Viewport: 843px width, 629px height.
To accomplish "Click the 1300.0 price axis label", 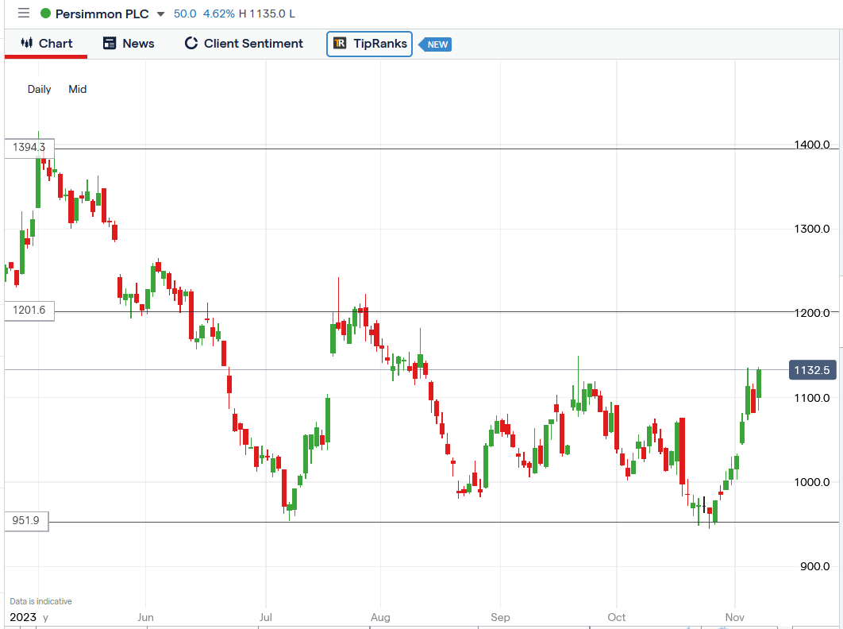I will tap(812, 230).
